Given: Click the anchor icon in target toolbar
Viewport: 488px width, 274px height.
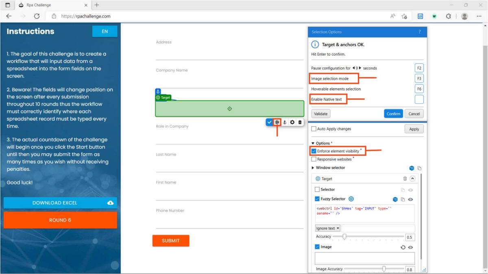Looking at the screenshot, I should [285, 122].
